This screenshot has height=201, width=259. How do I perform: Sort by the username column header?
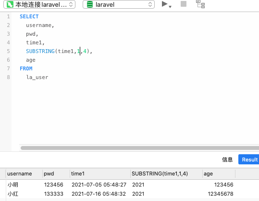tap(24, 174)
